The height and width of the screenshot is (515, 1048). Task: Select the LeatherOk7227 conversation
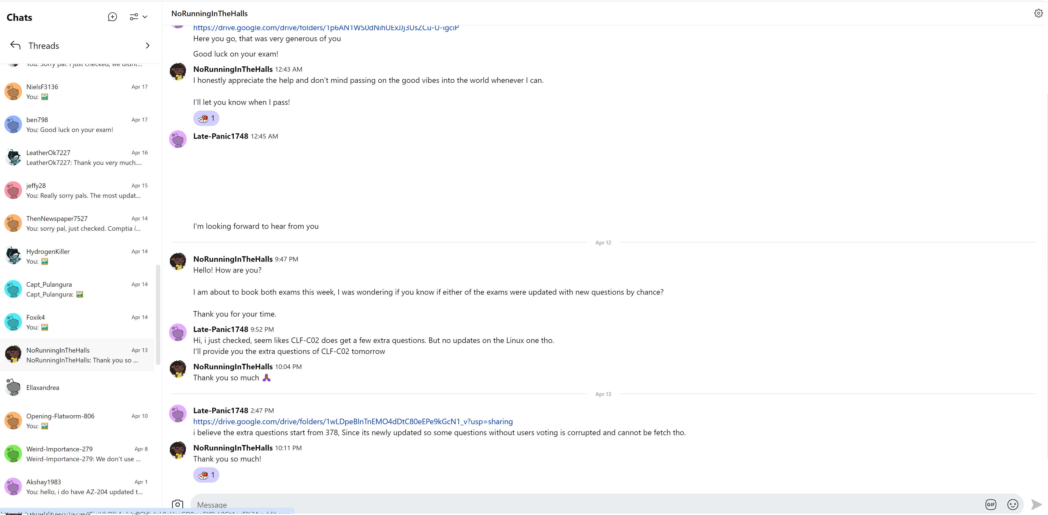77,157
